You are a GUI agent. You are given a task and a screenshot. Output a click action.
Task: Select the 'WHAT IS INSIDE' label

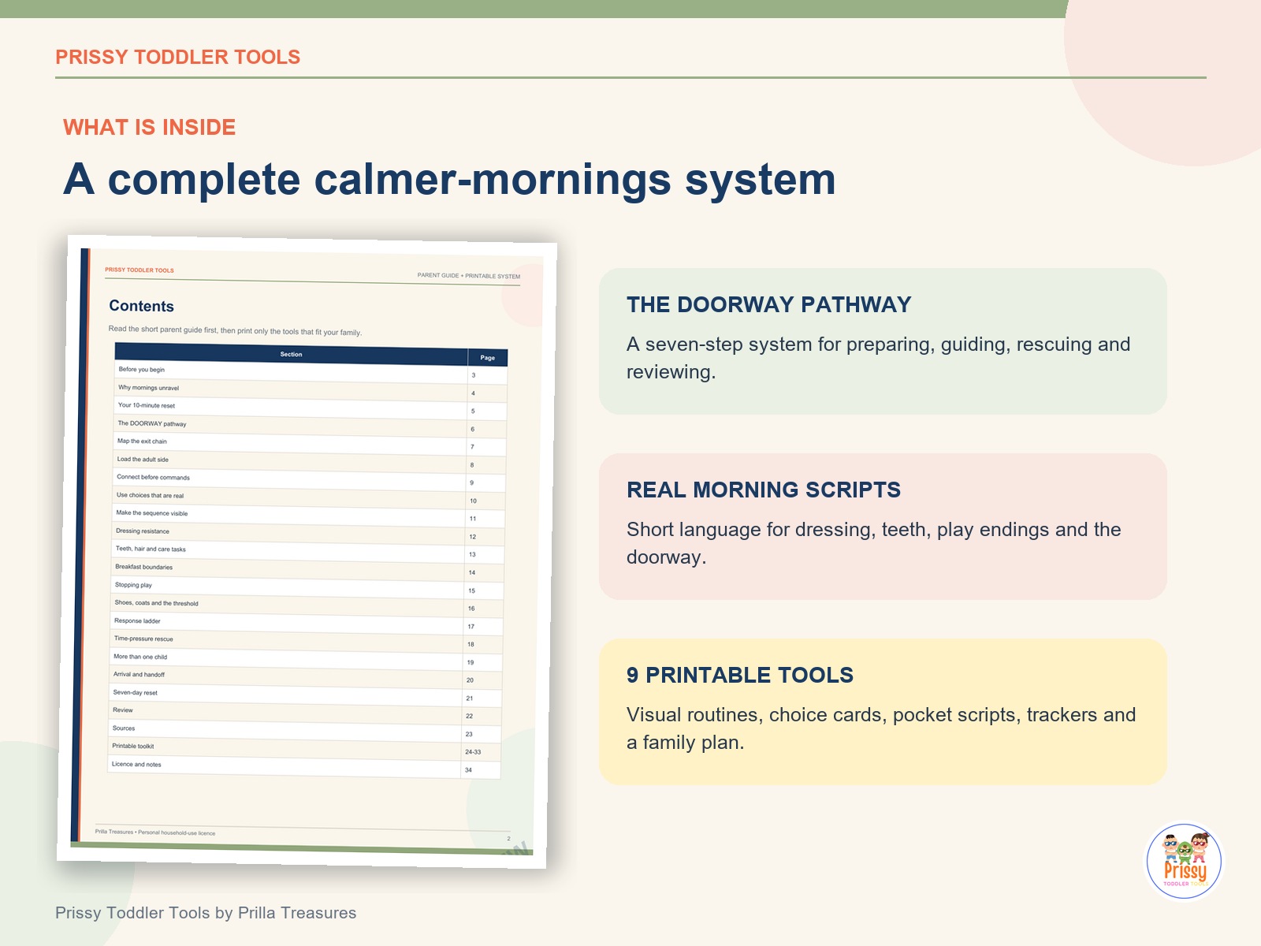tap(149, 127)
